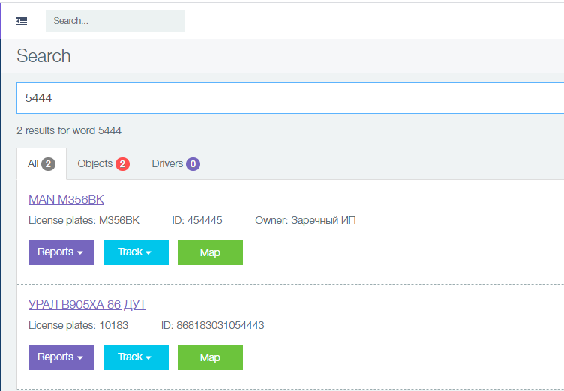
Task: Open the MAN M356BK object link
Action: pos(66,199)
